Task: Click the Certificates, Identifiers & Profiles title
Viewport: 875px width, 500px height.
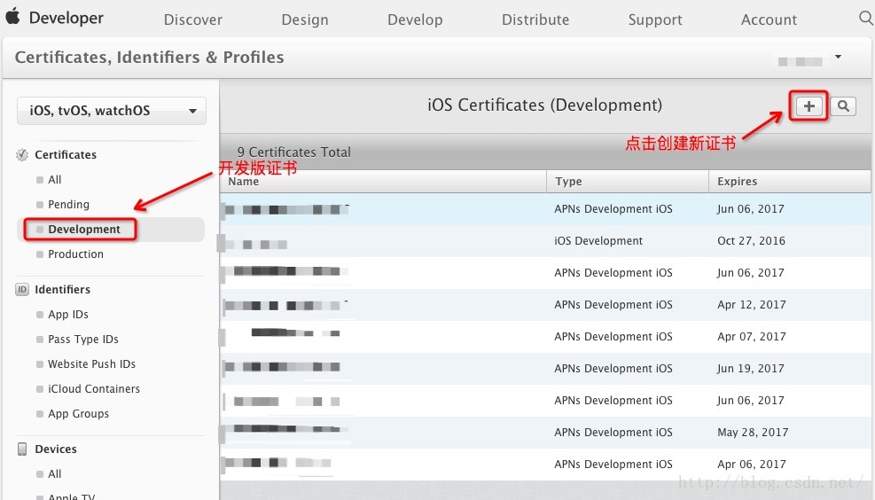Action: [x=149, y=58]
